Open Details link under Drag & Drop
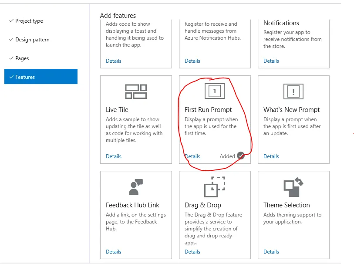 (192, 251)
